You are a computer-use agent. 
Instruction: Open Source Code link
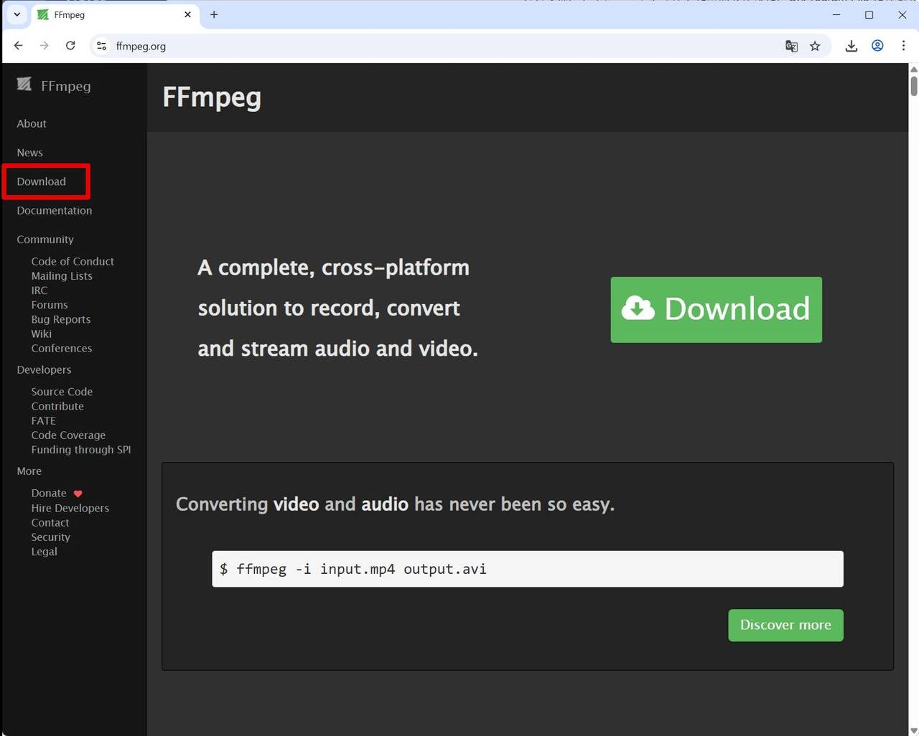pyautogui.click(x=62, y=392)
